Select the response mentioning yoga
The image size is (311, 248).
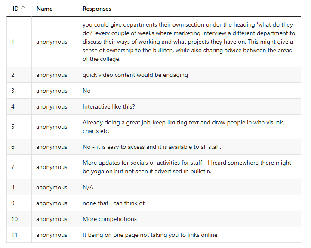pyautogui.click(x=187, y=167)
